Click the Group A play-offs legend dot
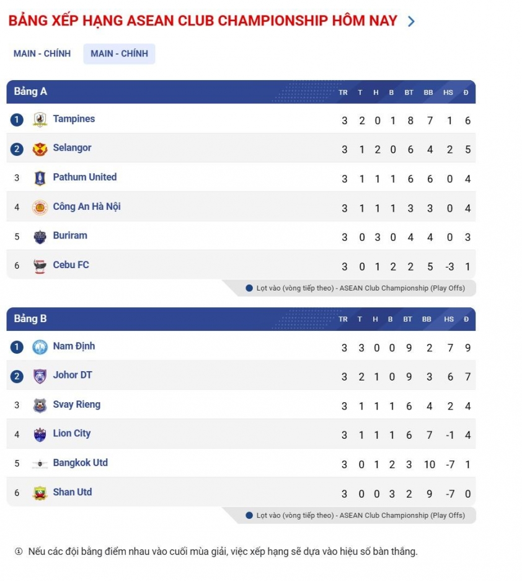Viewport: 522px width, 581px height. 249,288
